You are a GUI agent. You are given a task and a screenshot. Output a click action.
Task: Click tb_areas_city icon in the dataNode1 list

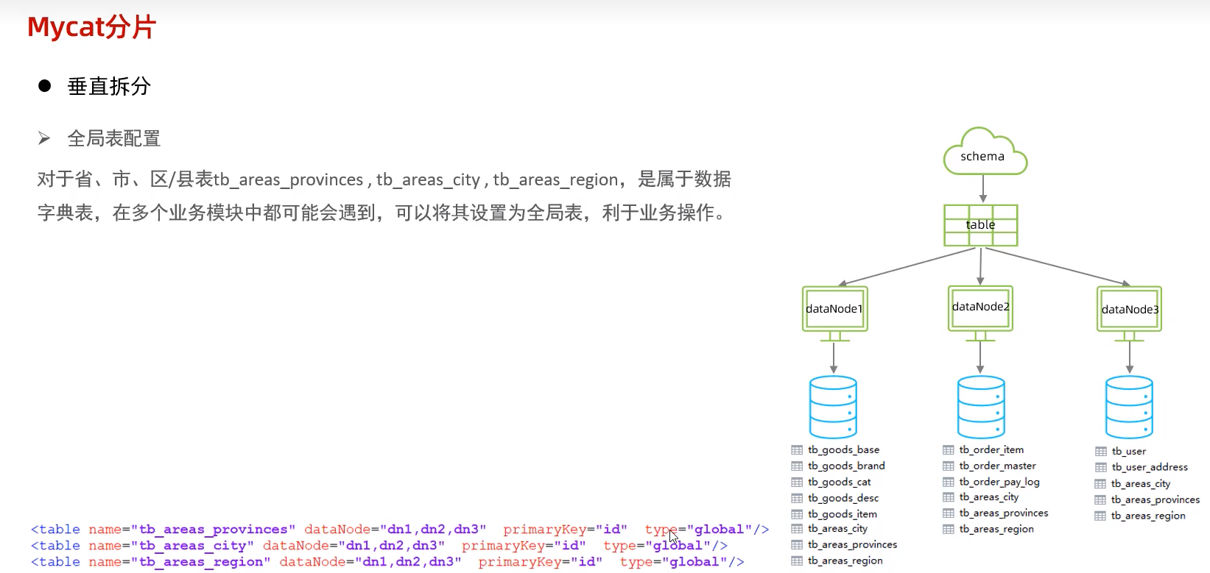(x=797, y=528)
